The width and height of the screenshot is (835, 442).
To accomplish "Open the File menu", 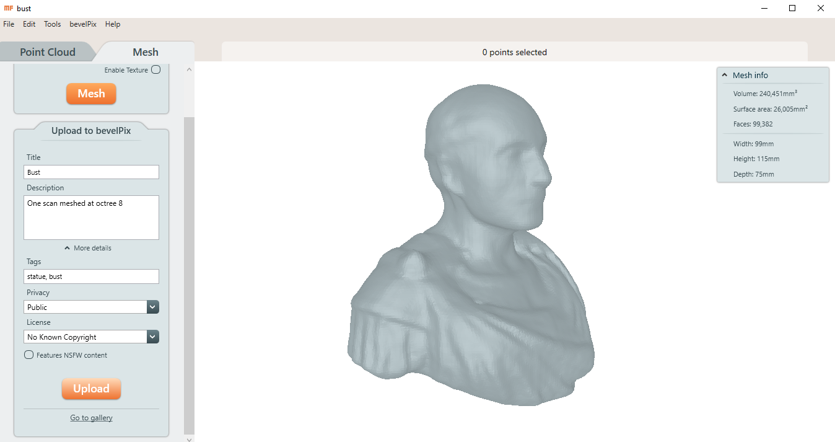I will (9, 24).
